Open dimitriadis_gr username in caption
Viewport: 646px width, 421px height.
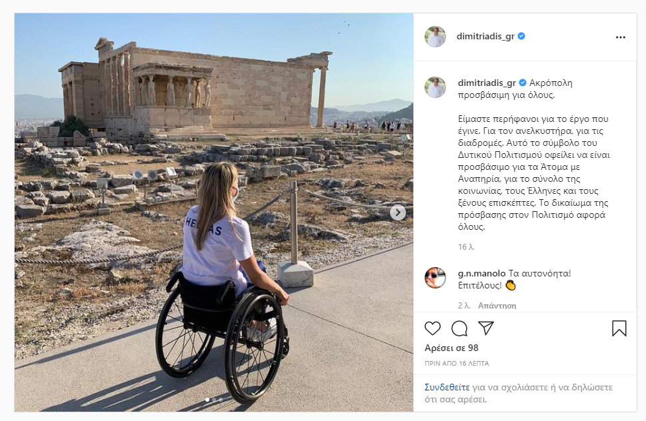(487, 83)
